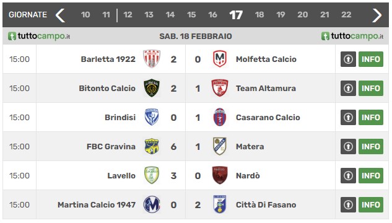Advance giornate with right arrow
The width and height of the screenshot is (392, 223).
377,15
